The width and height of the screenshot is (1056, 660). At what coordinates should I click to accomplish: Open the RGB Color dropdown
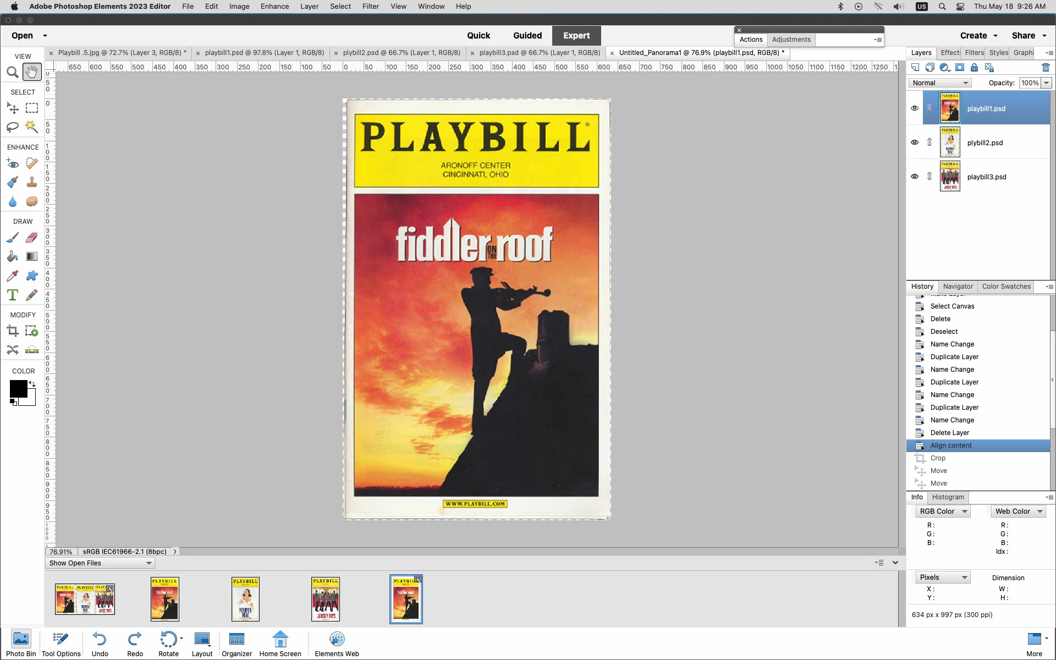pos(943,512)
